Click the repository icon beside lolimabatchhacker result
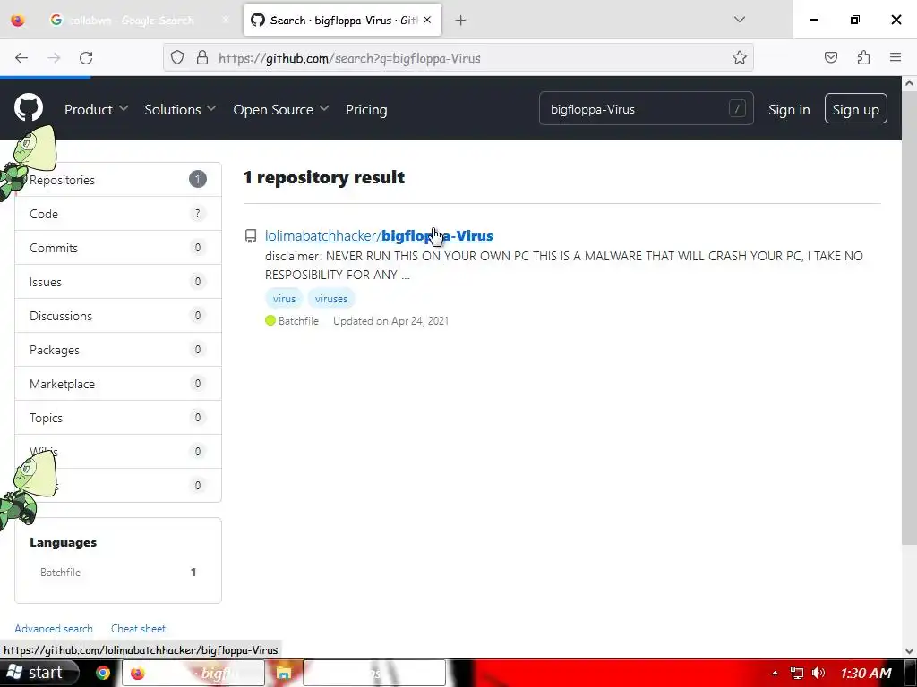Viewport: 917px width, 687px height. [x=251, y=236]
